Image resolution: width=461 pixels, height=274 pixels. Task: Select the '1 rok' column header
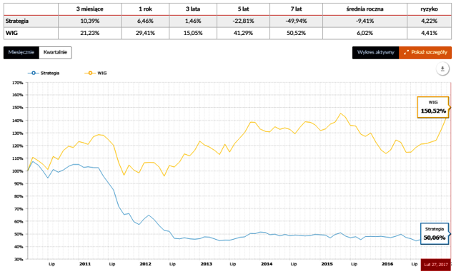point(145,9)
